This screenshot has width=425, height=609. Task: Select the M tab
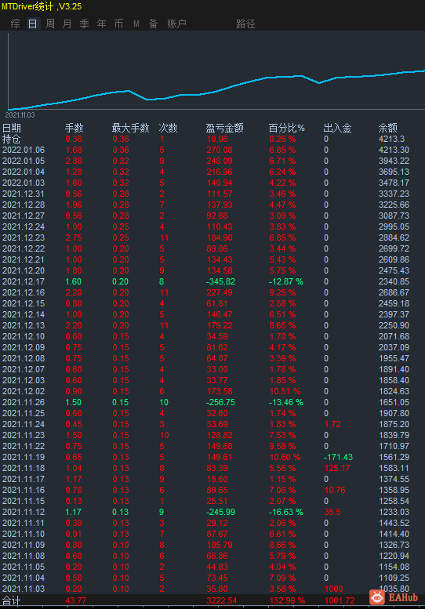tap(136, 24)
